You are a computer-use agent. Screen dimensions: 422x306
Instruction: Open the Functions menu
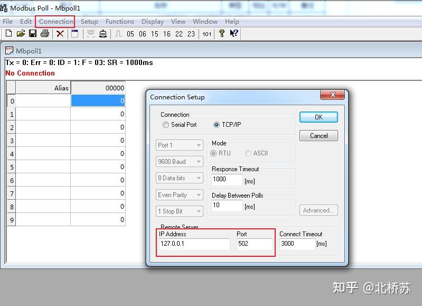click(120, 22)
